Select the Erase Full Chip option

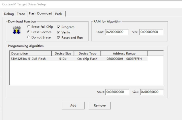click(29, 27)
